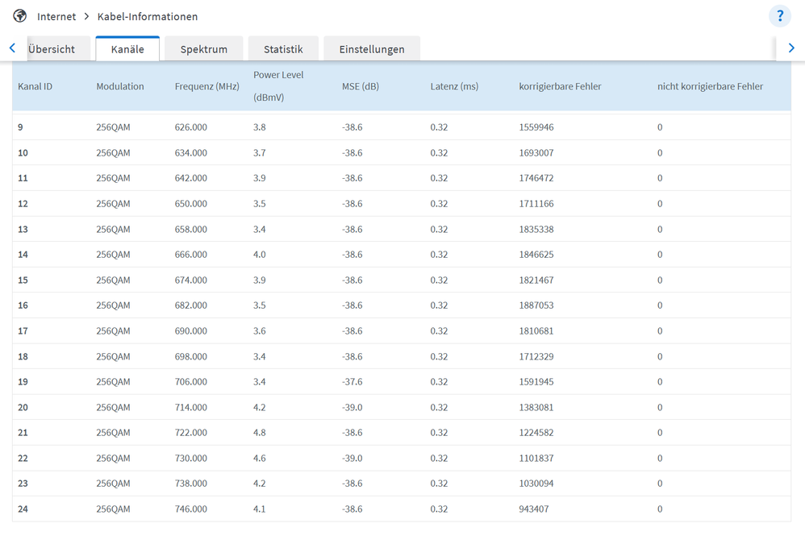Go to the Statistik tab

tap(283, 49)
